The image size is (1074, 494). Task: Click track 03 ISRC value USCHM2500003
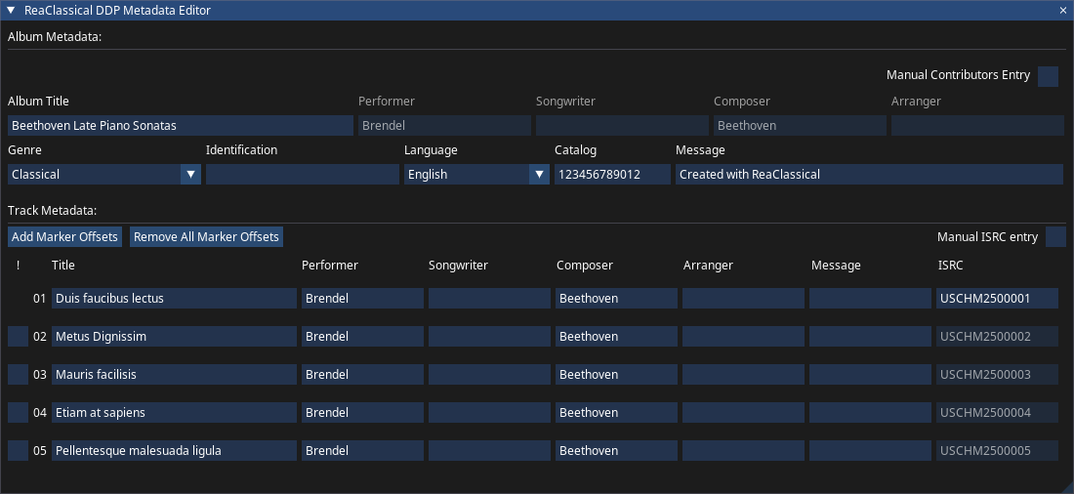997,375
